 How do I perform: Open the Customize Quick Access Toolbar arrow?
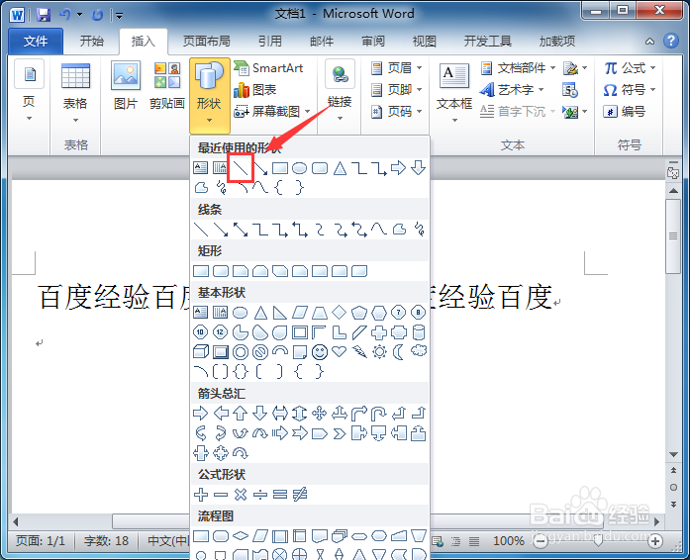119,16
